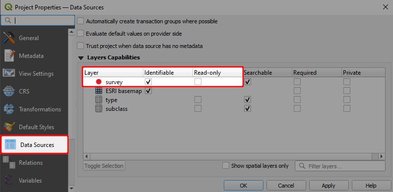Check trust project when no metadata

[x=80, y=46]
